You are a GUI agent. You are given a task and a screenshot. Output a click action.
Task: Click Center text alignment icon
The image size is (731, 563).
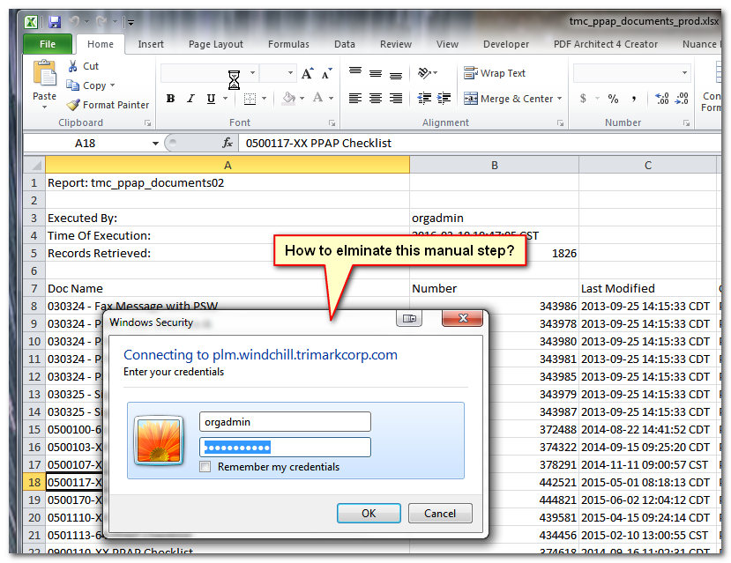tap(376, 99)
